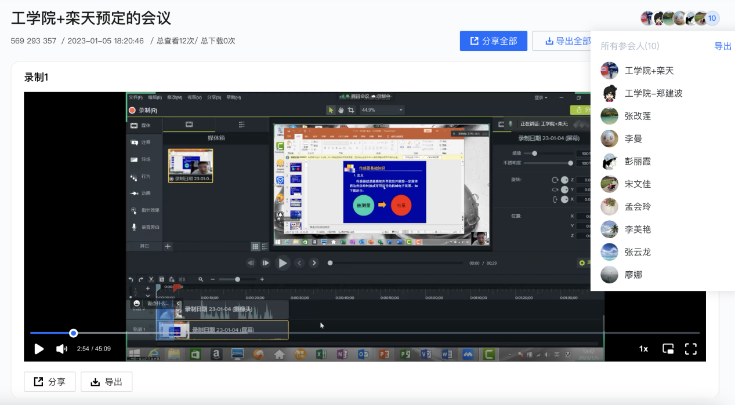Click 导出 button below the video
This screenshot has width=735, height=405.
point(106,382)
